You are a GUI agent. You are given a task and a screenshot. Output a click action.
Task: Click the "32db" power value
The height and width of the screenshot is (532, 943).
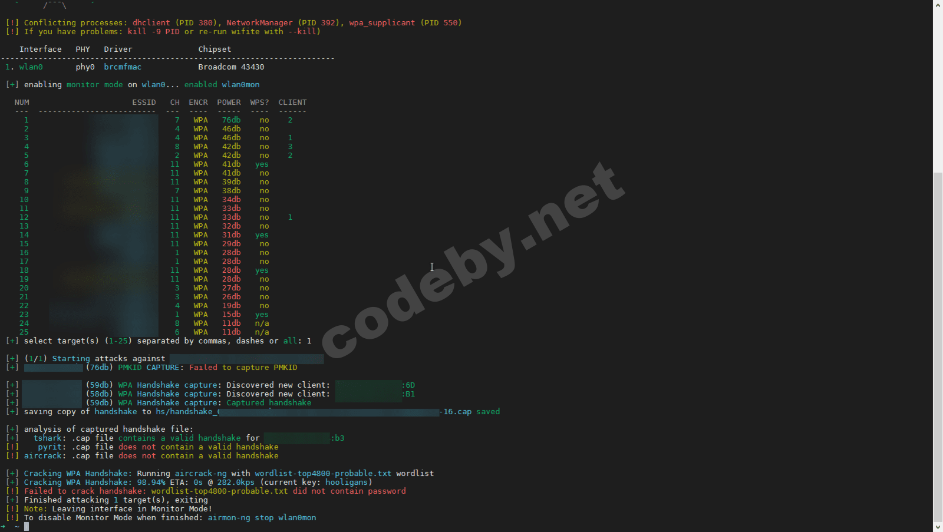(x=232, y=226)
